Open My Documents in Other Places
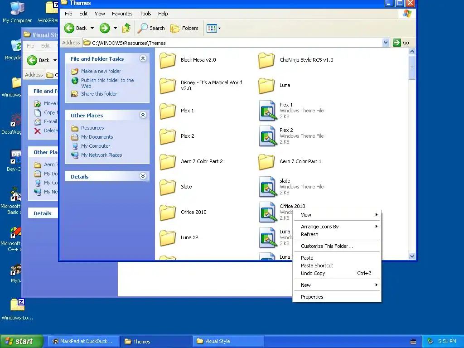This screenshot has width=464, height=348. 97,137
